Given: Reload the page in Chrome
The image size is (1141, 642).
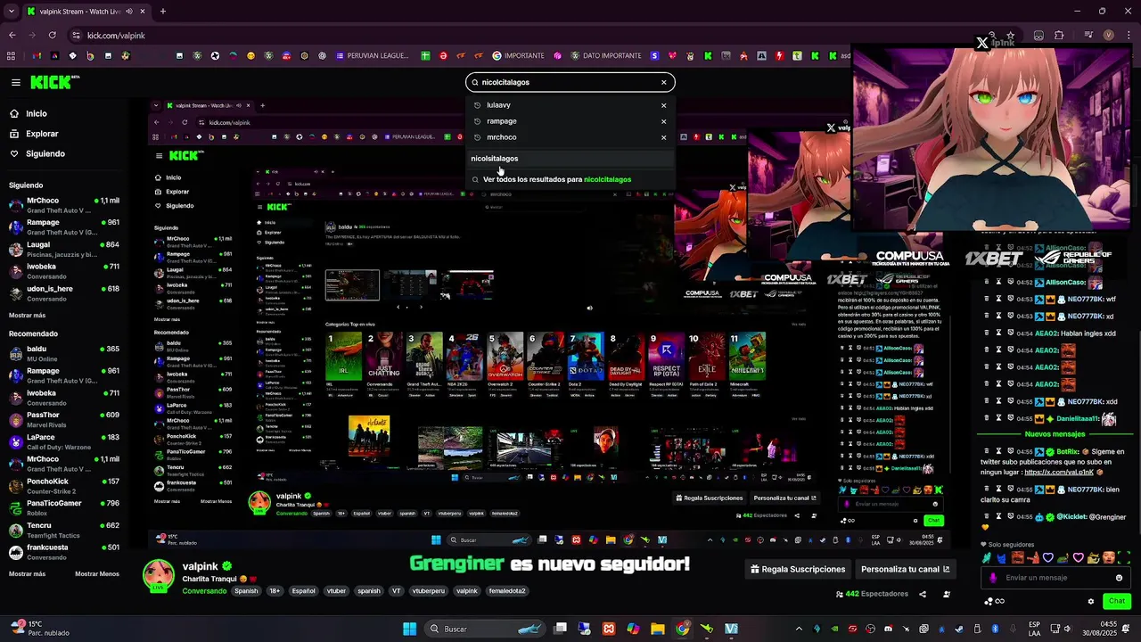Looking at the screenshot, I should [x=52, y=35].
